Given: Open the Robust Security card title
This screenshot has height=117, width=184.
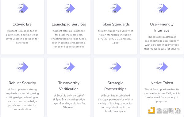Looking at the screenshot, I should click(22, 83).
